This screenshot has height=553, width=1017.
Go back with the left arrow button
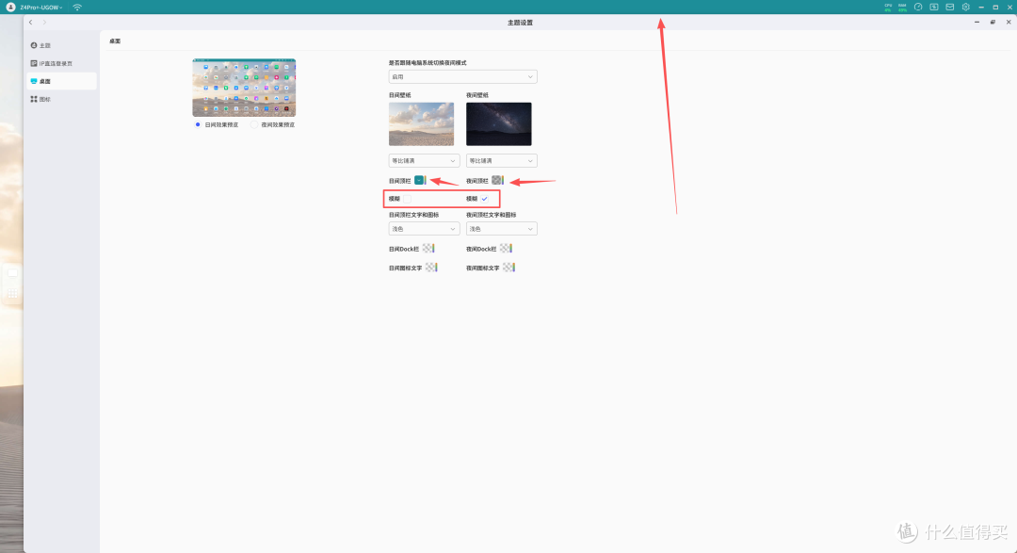pos(30,22)
